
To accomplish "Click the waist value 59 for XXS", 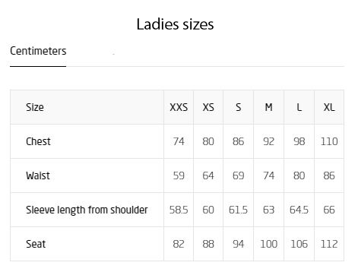I will point(179,175).
